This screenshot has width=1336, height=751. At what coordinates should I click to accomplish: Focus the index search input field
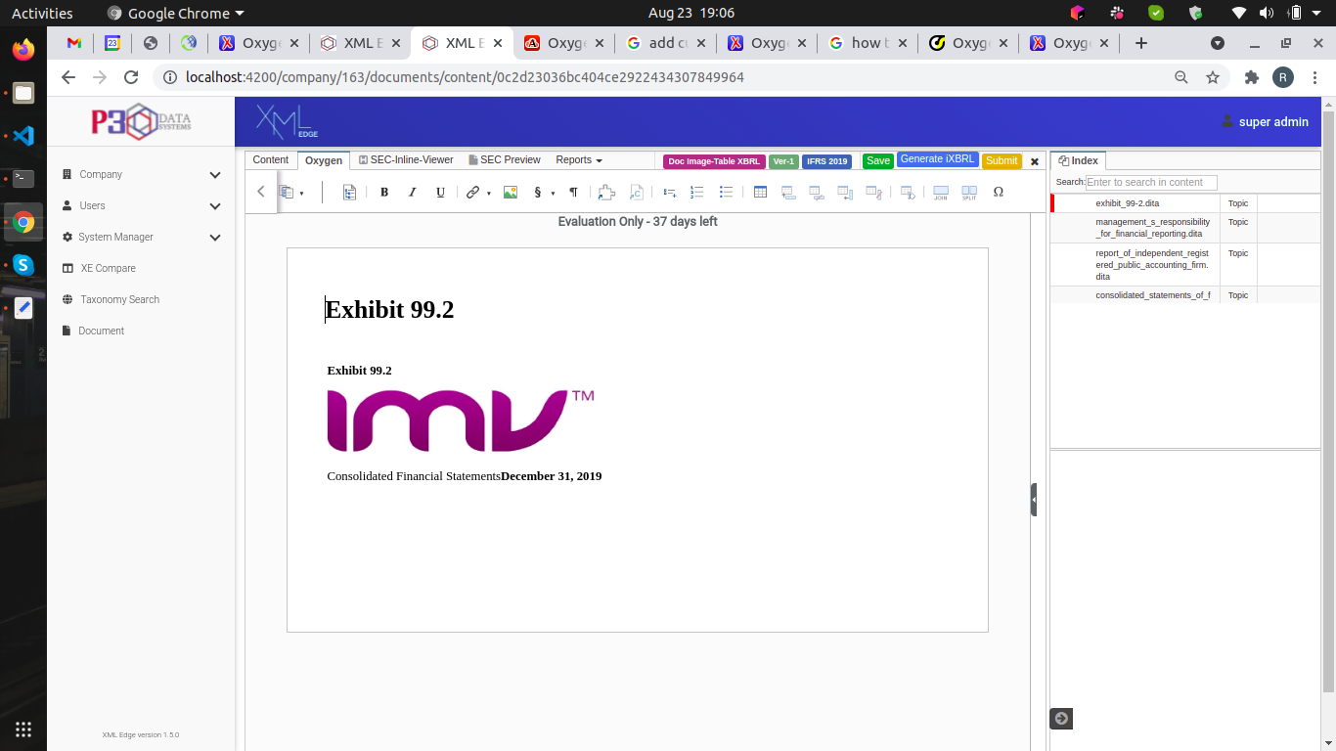[1151, 182]
